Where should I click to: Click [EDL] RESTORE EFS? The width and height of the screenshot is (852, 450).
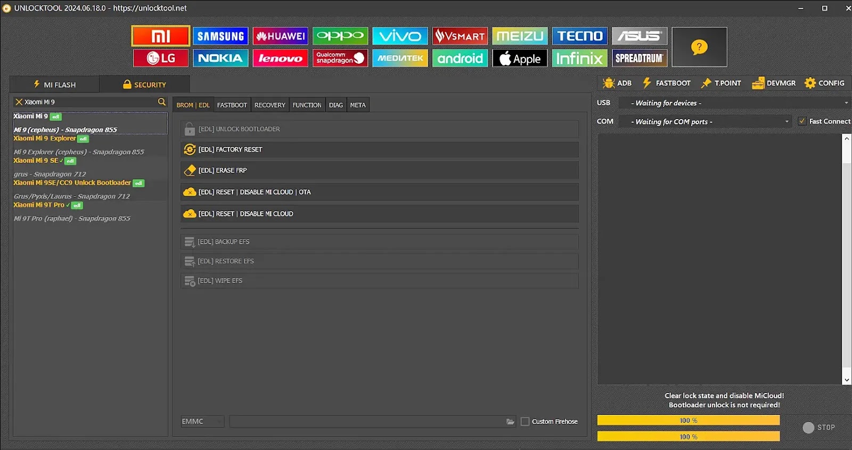tap(380, 261)
